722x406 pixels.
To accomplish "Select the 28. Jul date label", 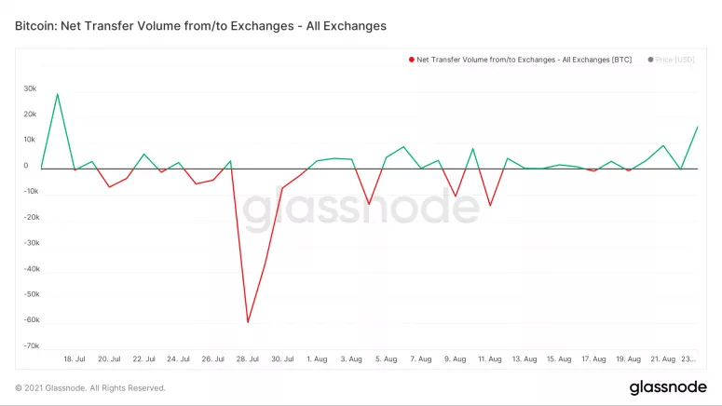I will pos(248,359).
